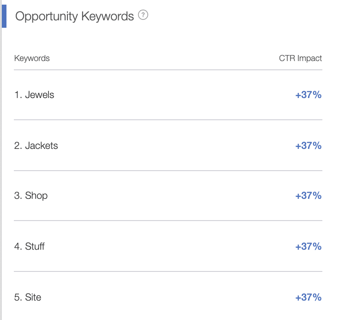
Task: Open the Opportunity Keywords help tooltip icon
Action: tap(143, 15)
